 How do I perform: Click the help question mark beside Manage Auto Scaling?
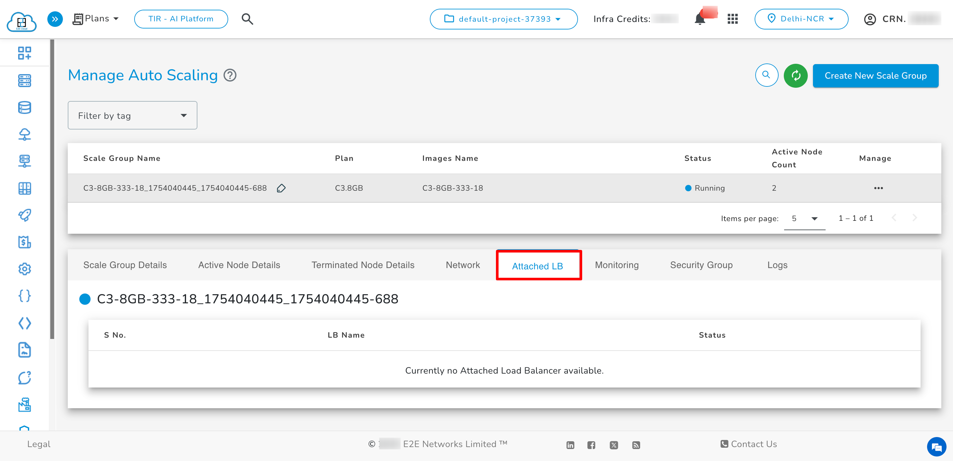[230, 75]
